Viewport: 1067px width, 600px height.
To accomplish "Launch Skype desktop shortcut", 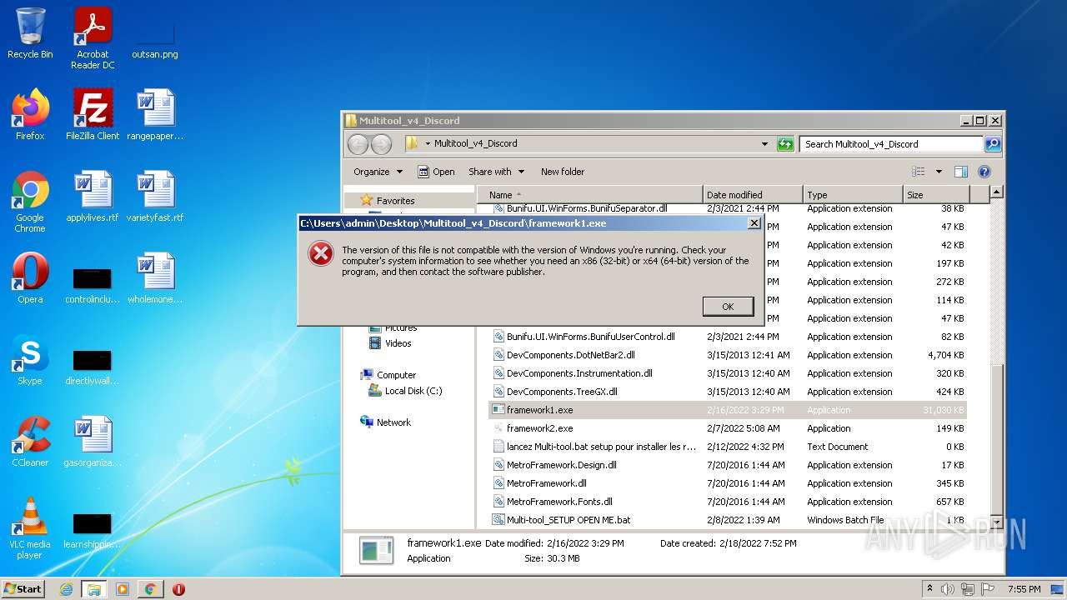I will click(30, 360).
